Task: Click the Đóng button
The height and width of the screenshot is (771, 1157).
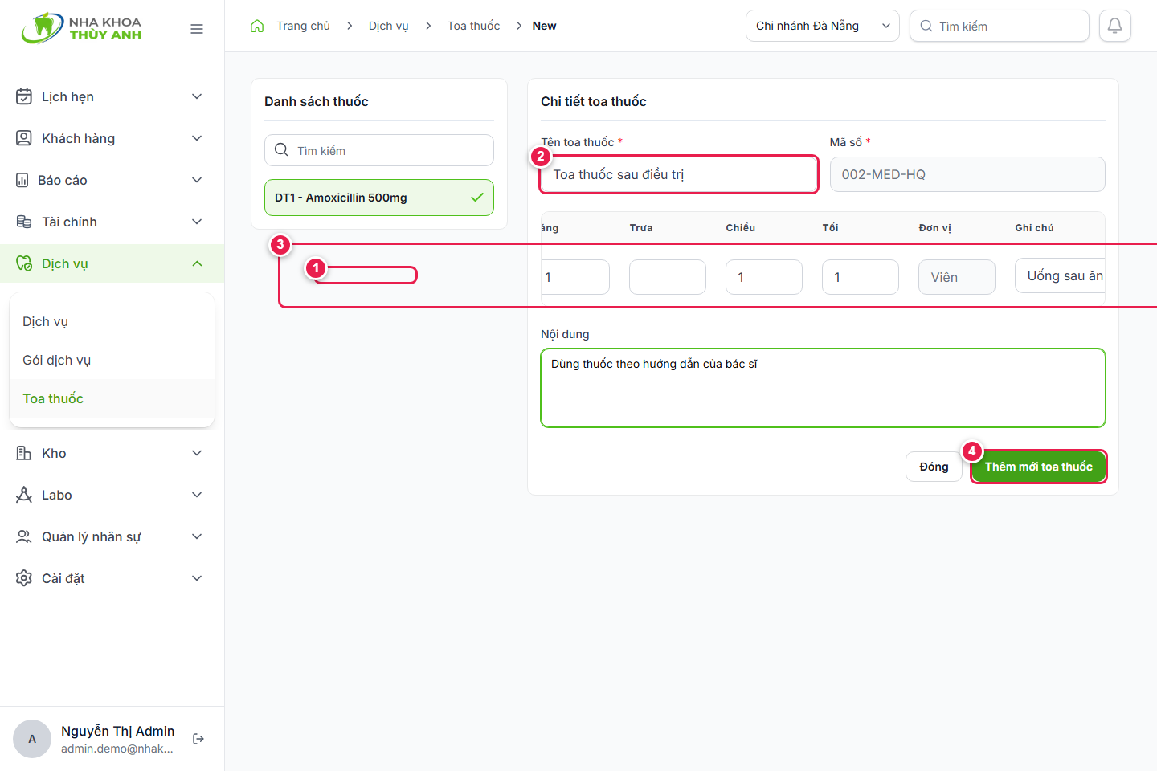Action: pos(934,467)
